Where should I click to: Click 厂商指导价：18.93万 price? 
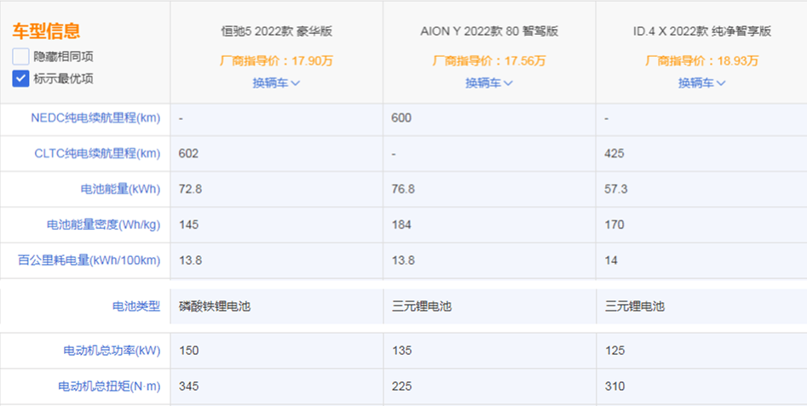tap(702, 61)
